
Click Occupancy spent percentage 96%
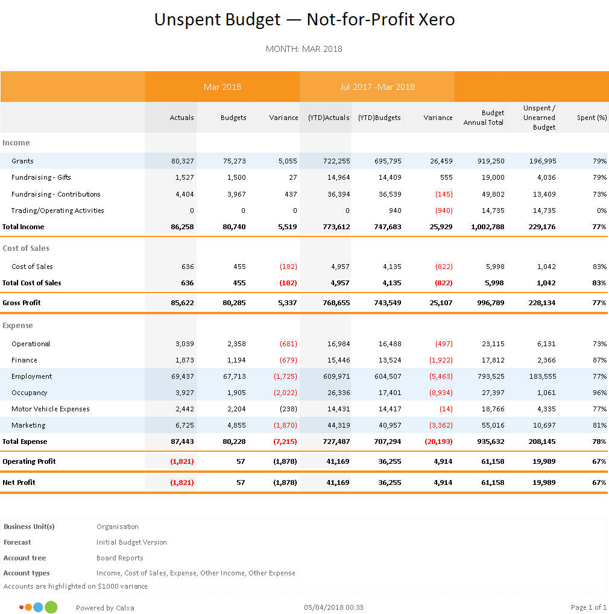tap(599, 393)
